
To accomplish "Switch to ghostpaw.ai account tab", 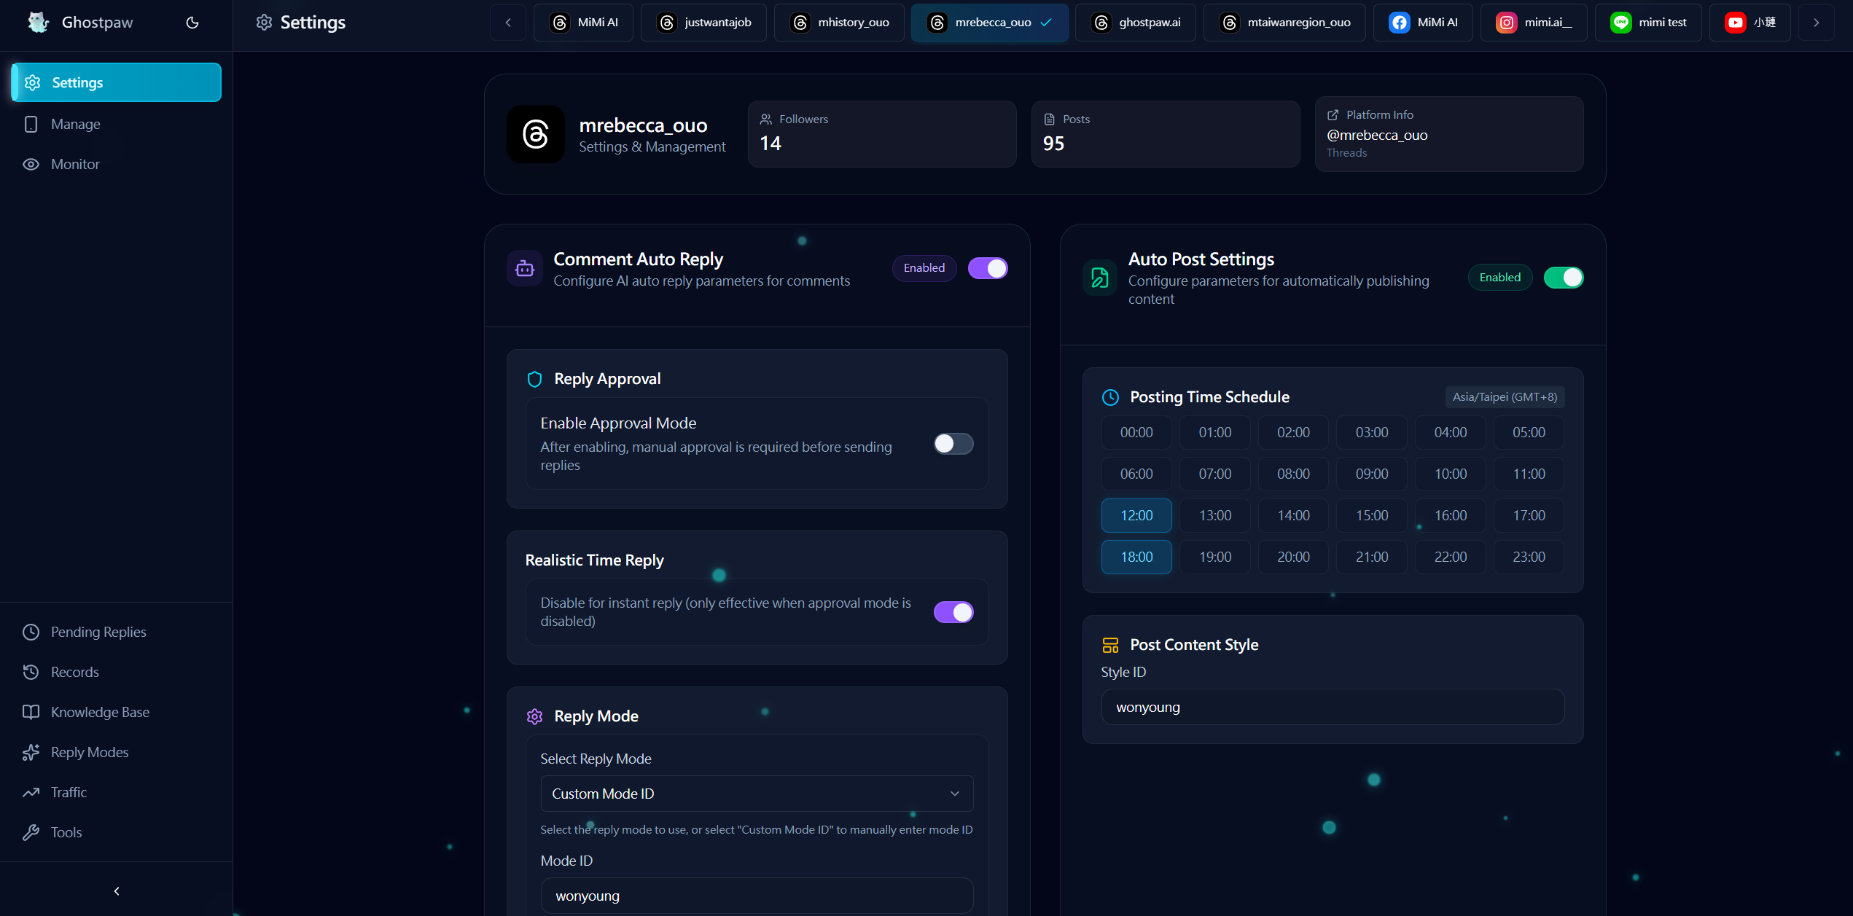I will tap(1136, 23).
